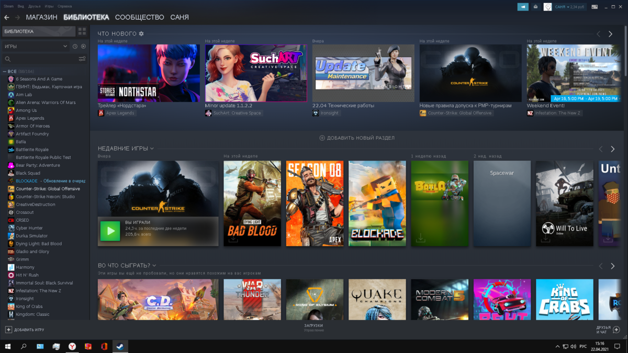Open the grid view icon next to БИБЛИОТЕКА
Viewport: 628px width, 353px height.
point(82,31)
